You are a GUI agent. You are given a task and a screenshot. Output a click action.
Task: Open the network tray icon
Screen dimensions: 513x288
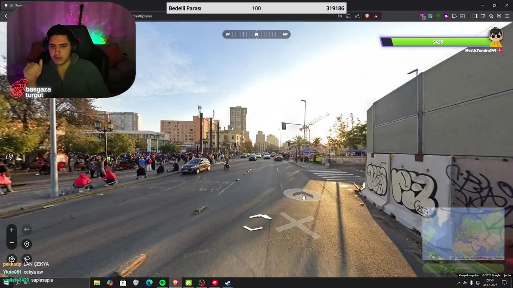pyautogui.click(x=478, y=283)
